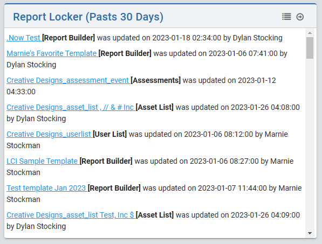The image size is (322, 244).
Task: Click the scrollbar up arrow
Action: pos(310,33)
